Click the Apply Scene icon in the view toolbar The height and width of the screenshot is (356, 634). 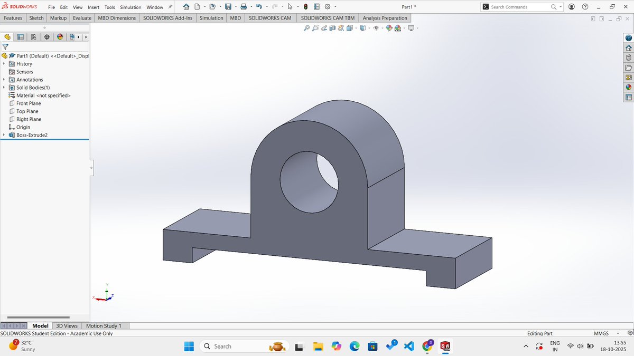(397, 28)
